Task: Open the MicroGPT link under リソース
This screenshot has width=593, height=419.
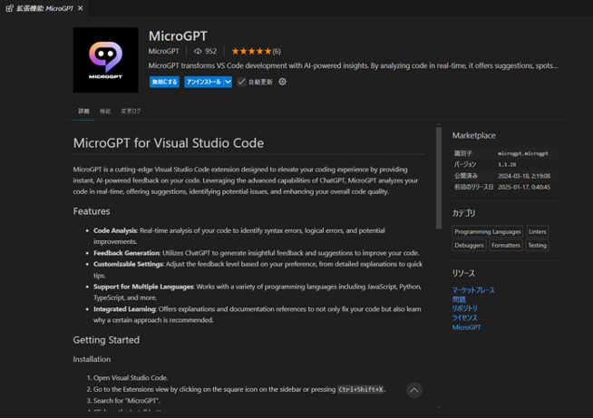Action: 466,327
